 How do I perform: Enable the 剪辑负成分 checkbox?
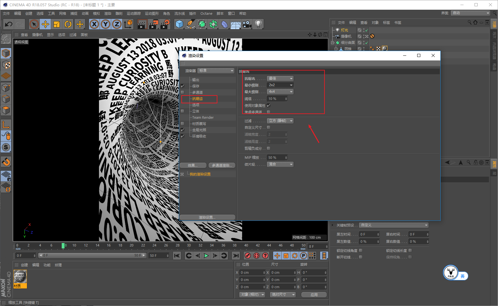pyautogui.click(x=268, y=148)
